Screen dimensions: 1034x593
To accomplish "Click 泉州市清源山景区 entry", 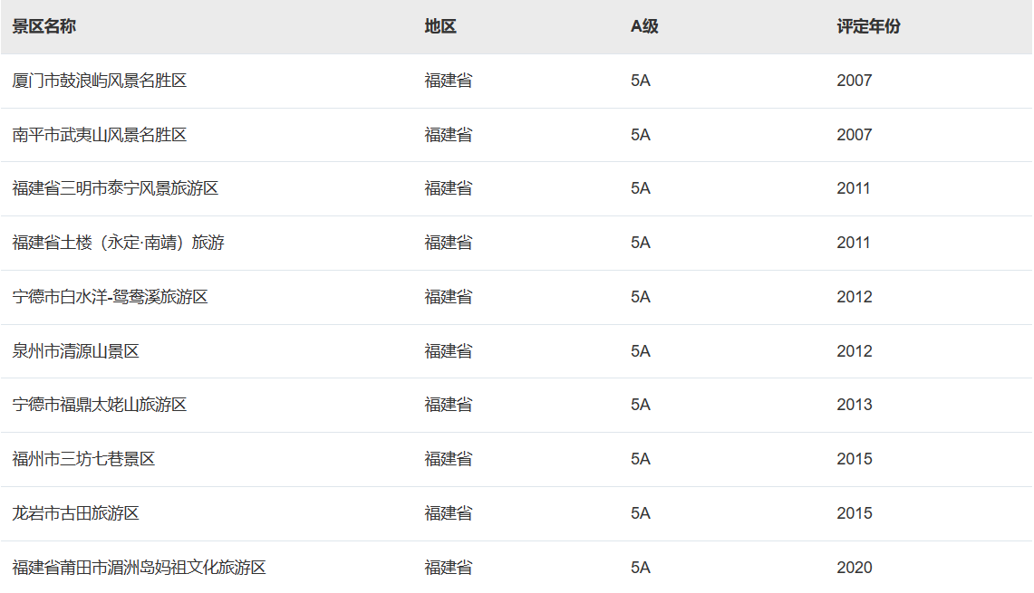I will tap(76, 351).
